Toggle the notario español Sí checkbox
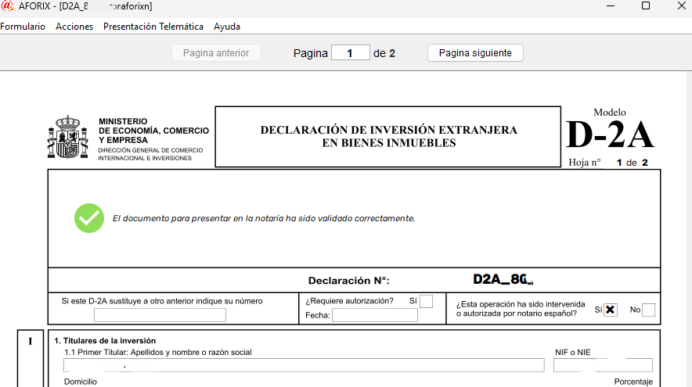This screenshot has width=692, height=387. [x=611, y=310]
